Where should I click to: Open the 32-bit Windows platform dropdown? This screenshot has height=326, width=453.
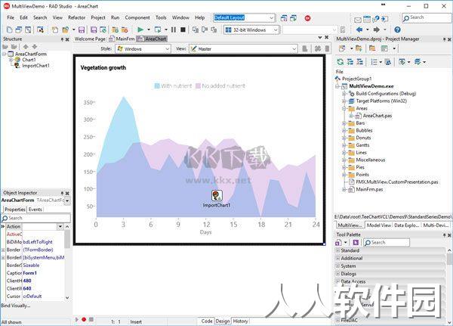pos(276,29)
